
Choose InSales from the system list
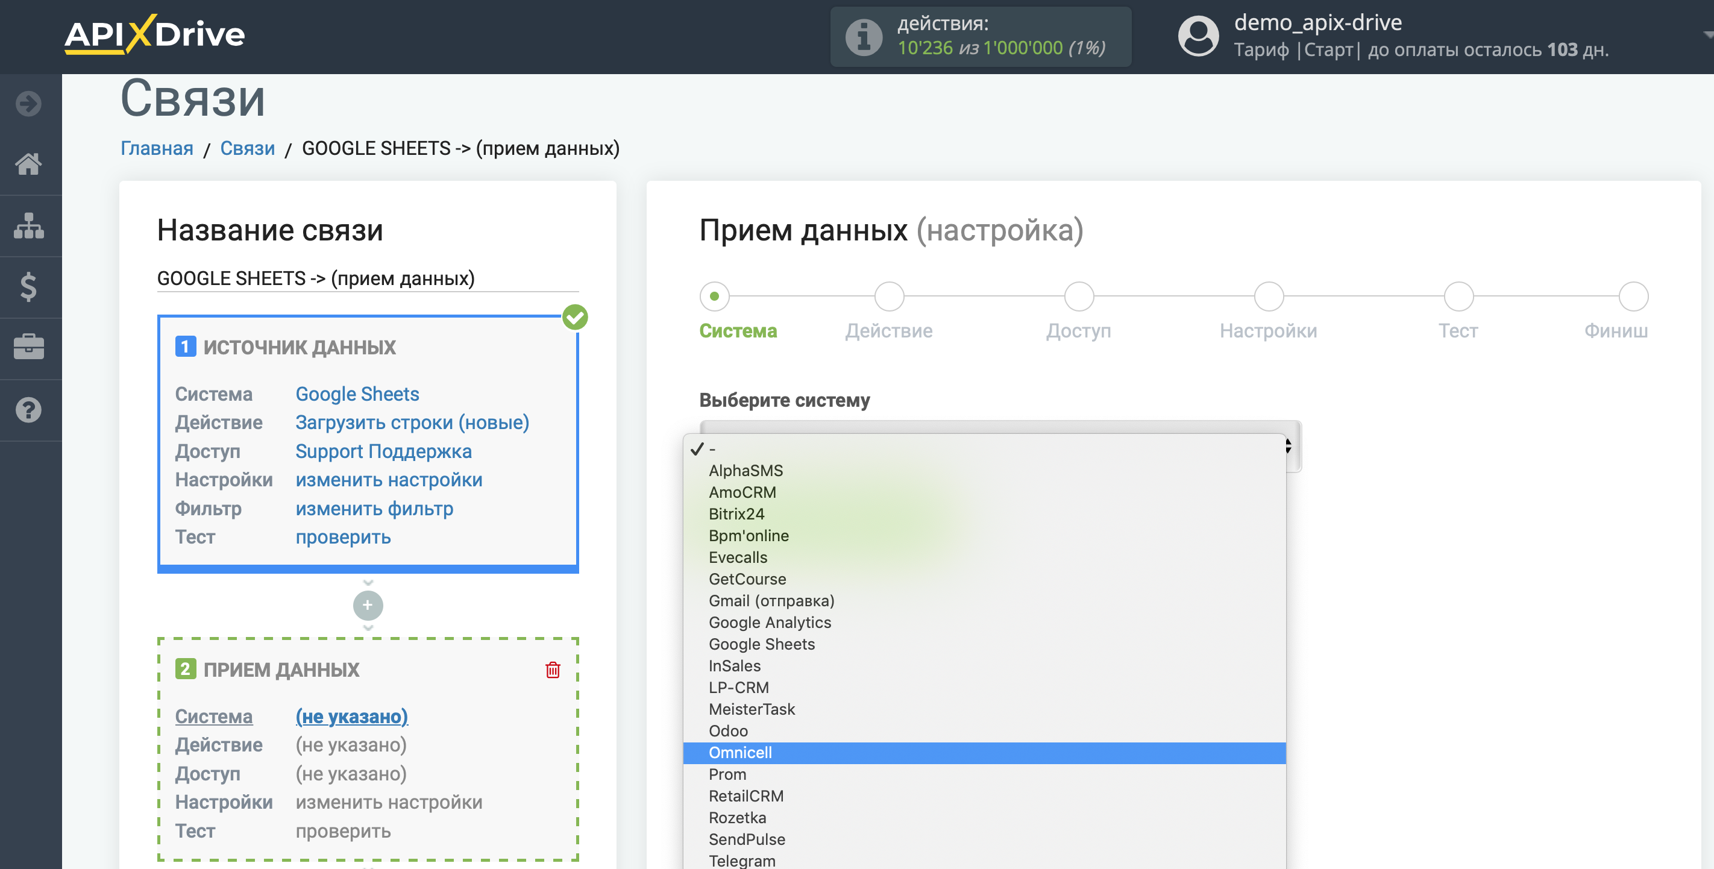coord(984,666)
